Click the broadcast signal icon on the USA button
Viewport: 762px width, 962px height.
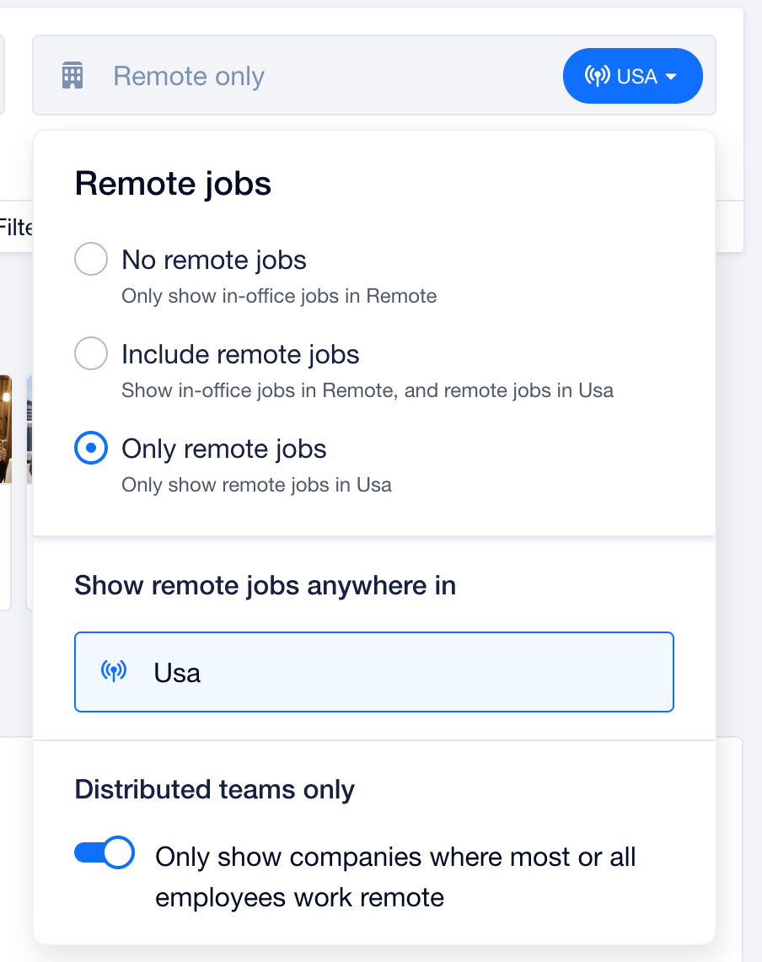click(x=597, y=75)
